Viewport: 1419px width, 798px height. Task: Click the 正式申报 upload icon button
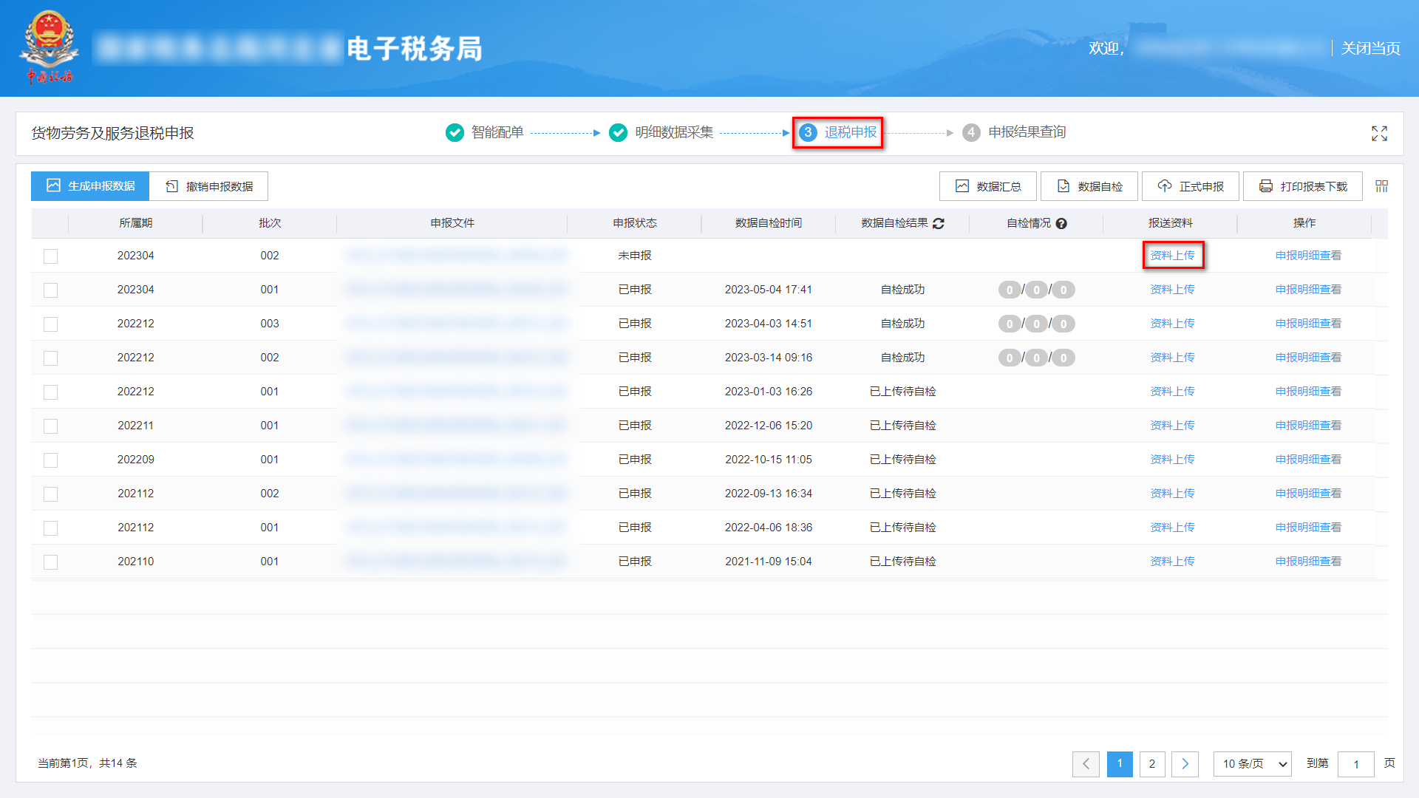1162,186
